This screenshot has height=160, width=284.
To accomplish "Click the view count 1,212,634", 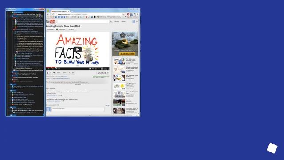I will point(101,73).
